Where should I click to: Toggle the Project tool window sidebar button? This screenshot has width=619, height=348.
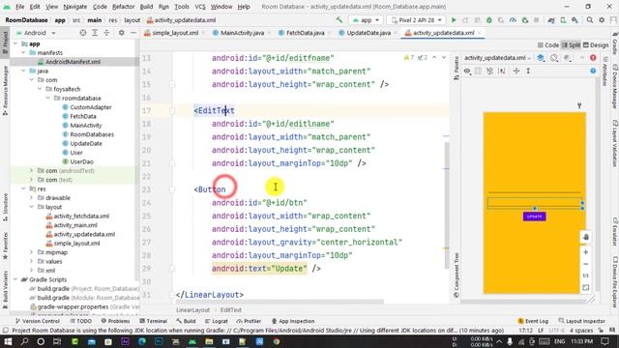5,43
